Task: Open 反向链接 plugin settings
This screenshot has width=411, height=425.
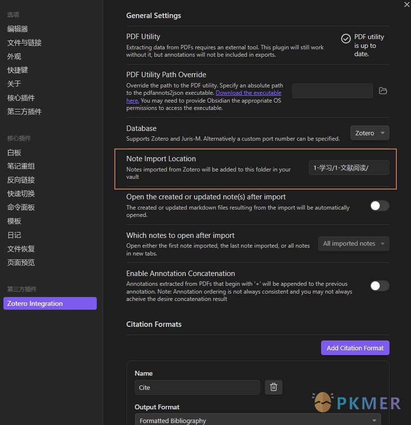Action: [x=21, y=180]
